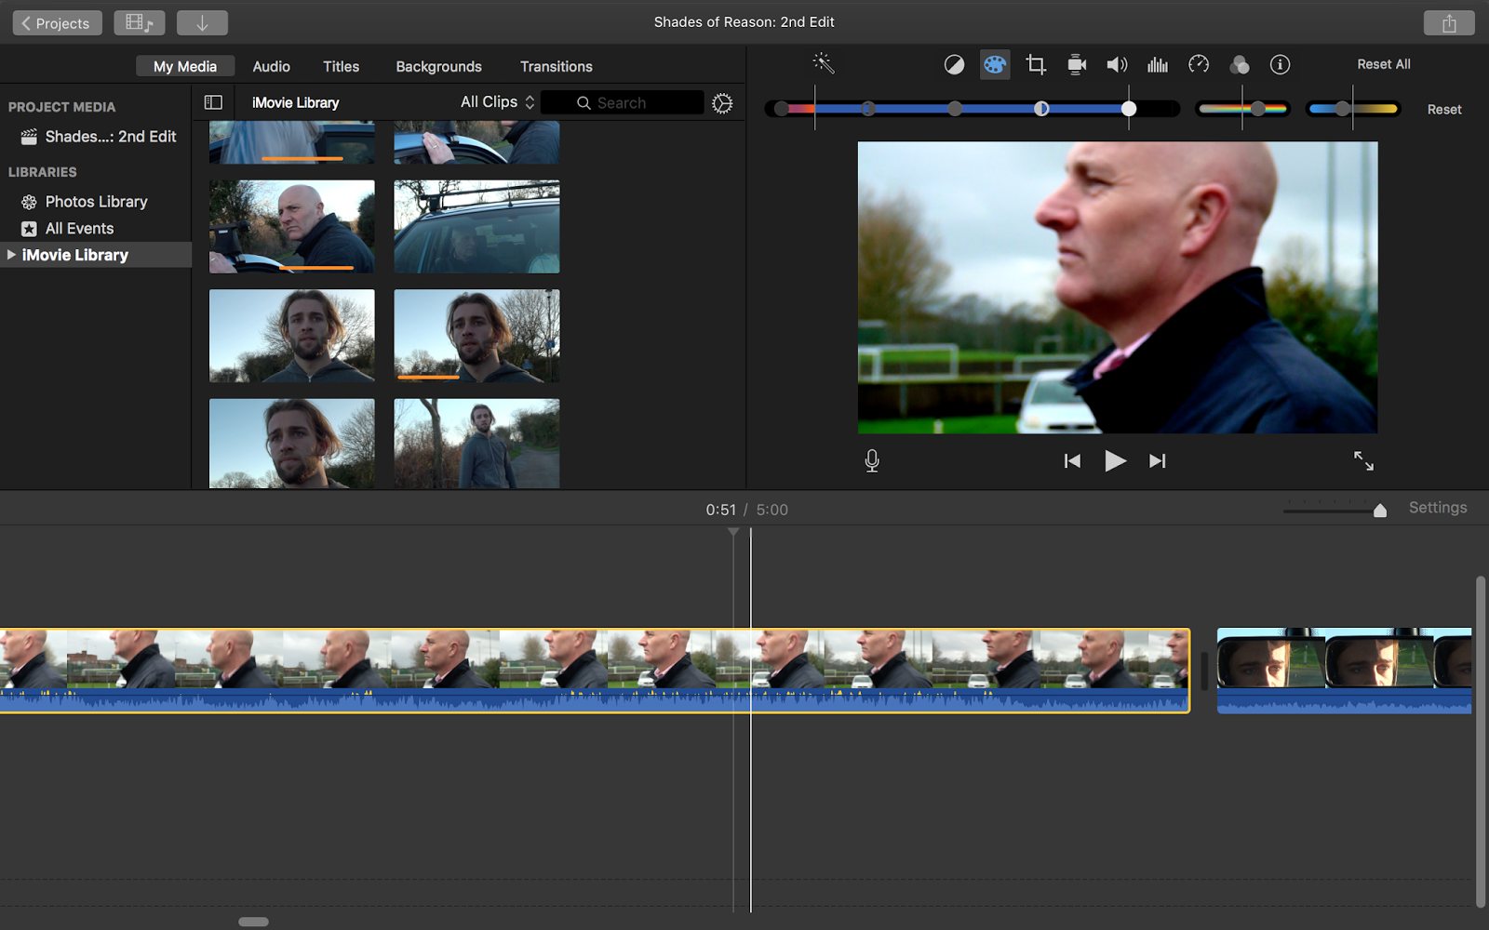Enable voiceover recording with the microphone
Screen dimensions: 1489x930
871,460
